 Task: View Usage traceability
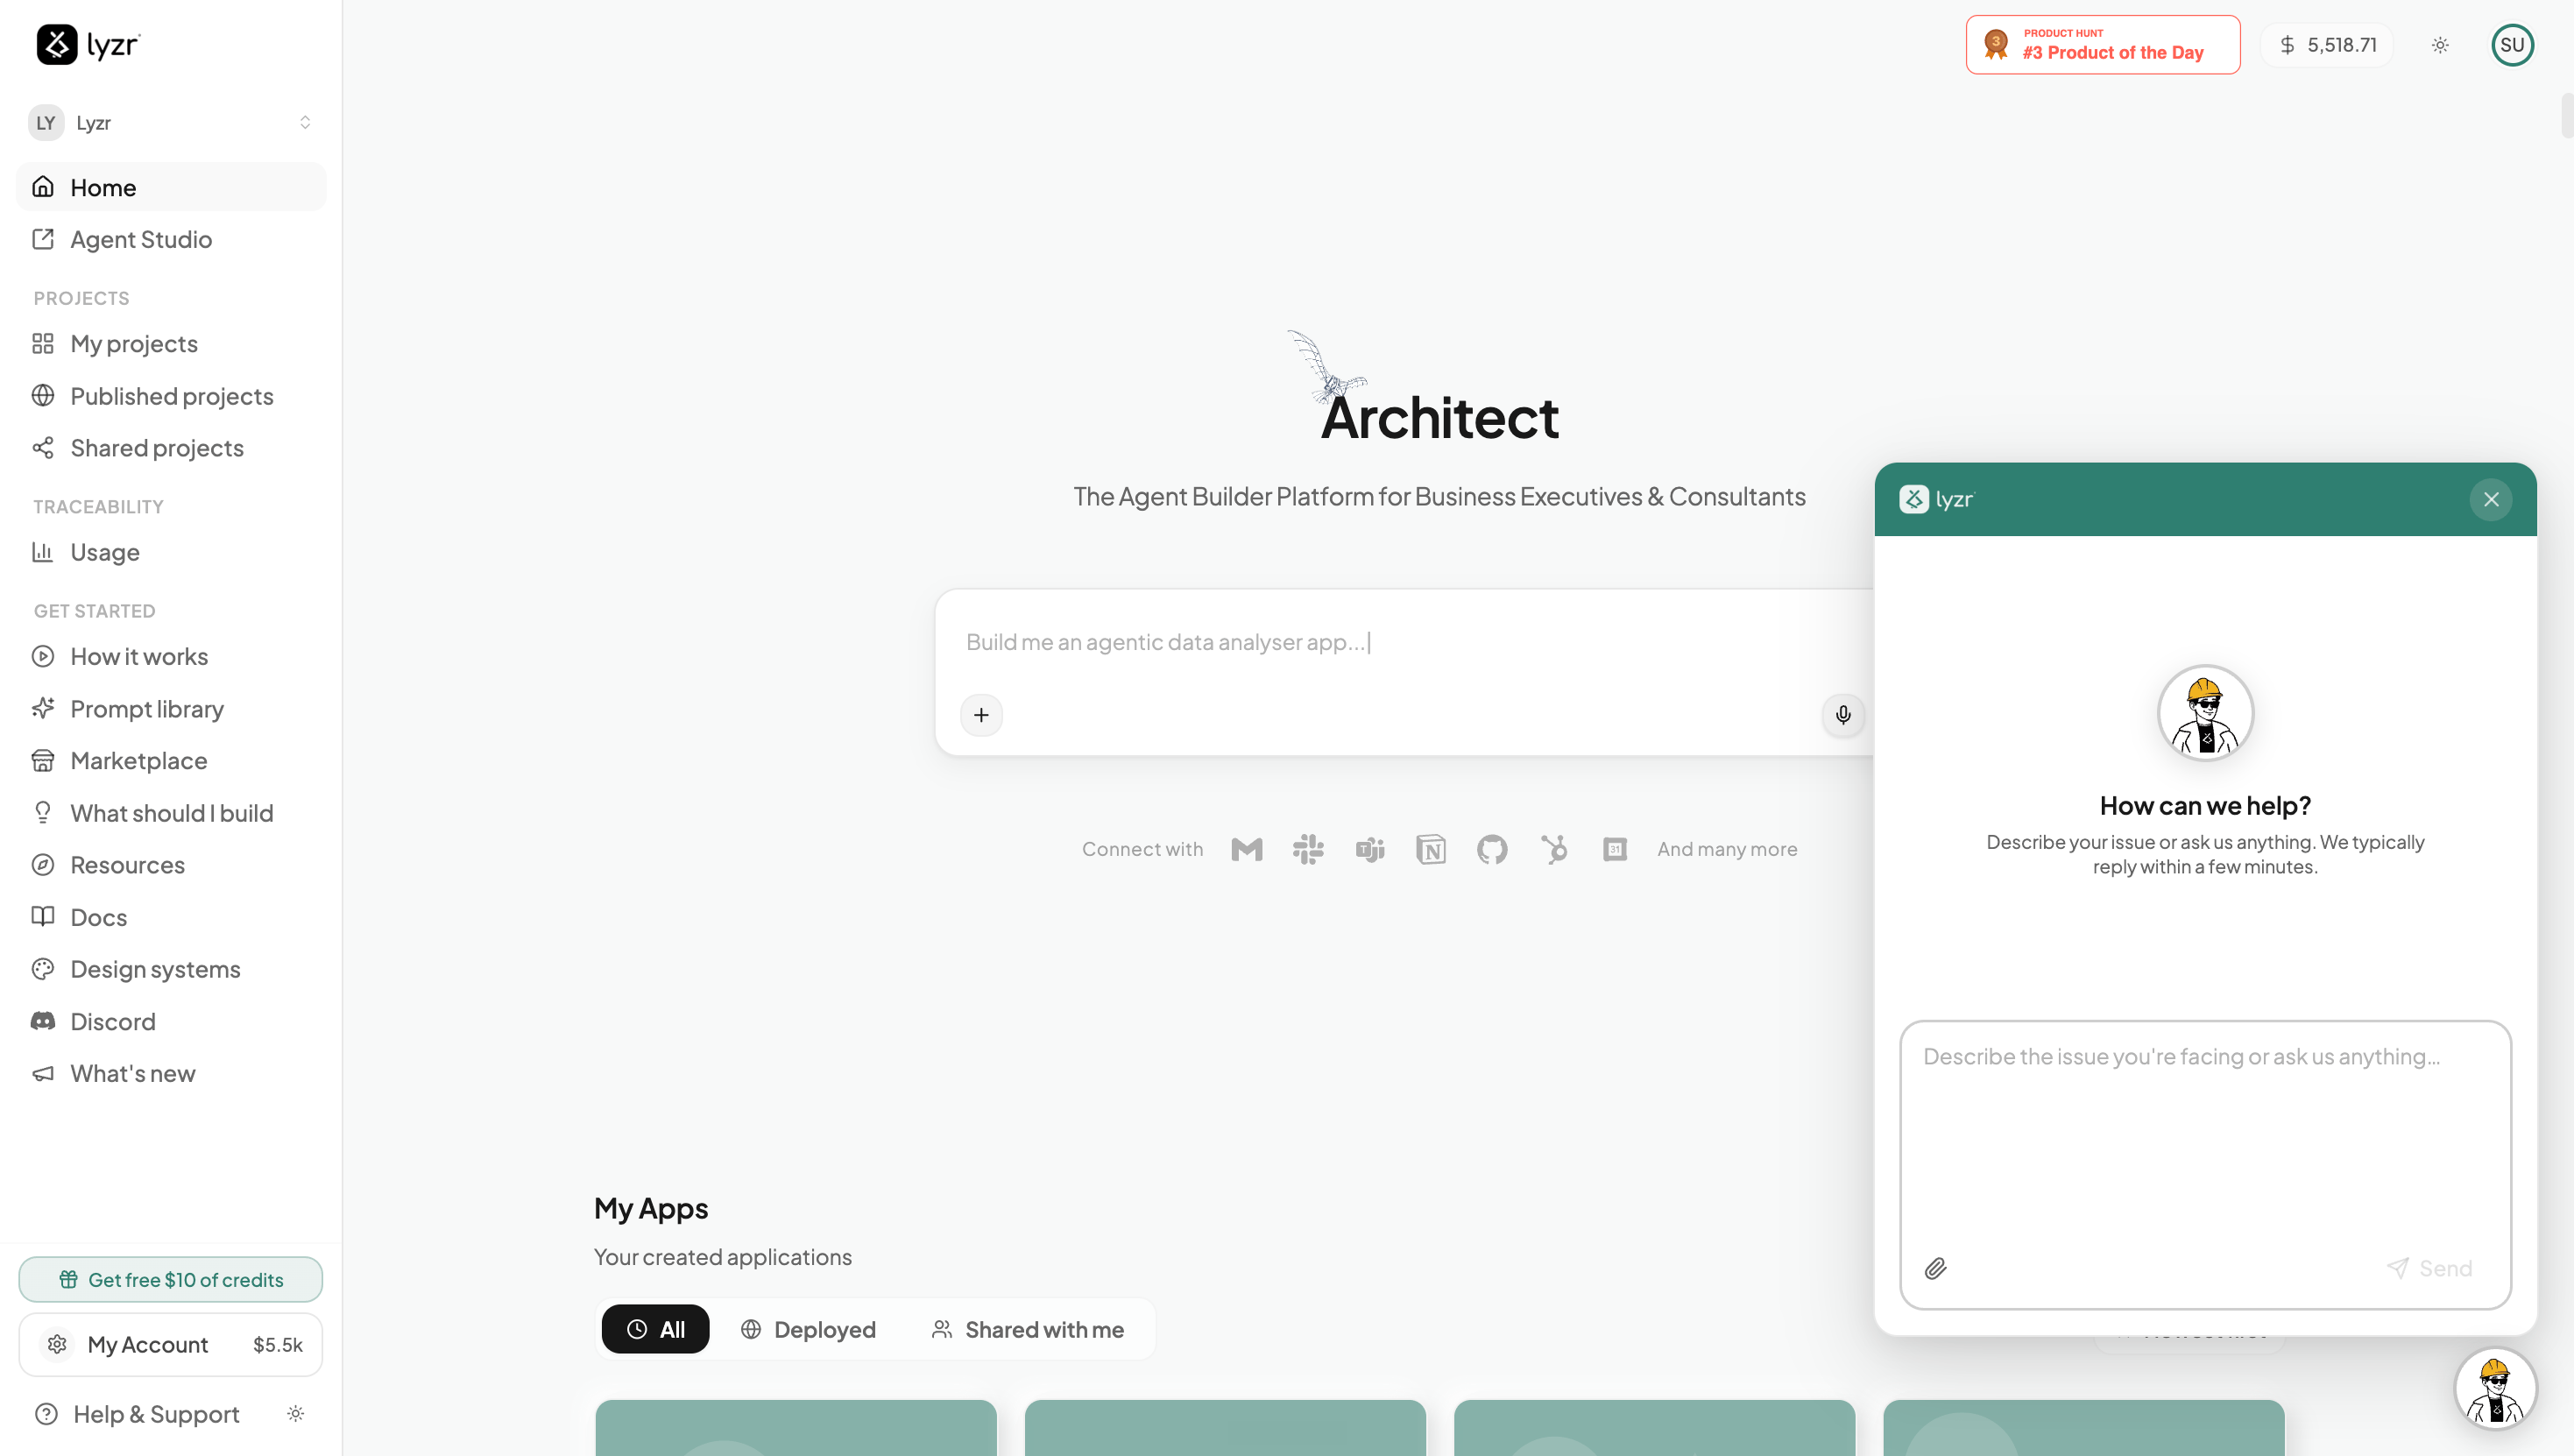click(171, 552)
